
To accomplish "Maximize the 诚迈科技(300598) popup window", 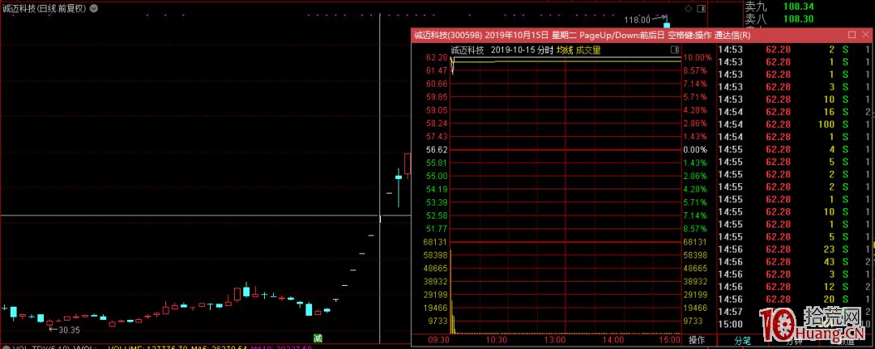I will pyautogui.click(x=852, y=35).
